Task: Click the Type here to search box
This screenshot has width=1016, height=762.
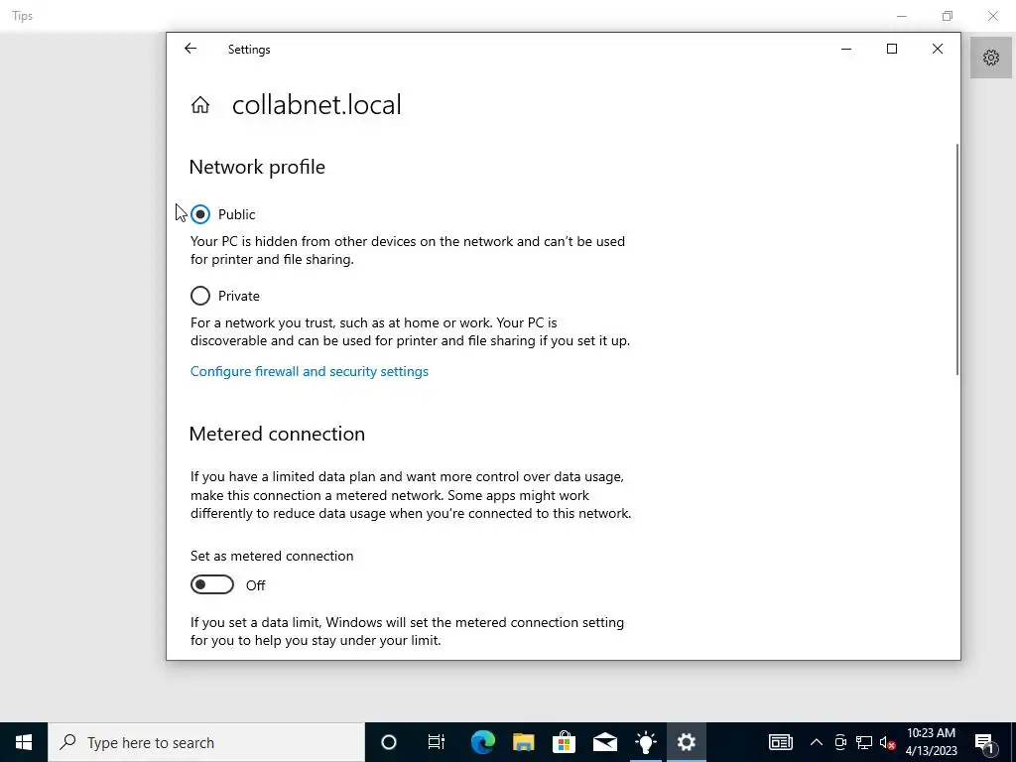Action: pyautogui.click(x=206, y=742)
